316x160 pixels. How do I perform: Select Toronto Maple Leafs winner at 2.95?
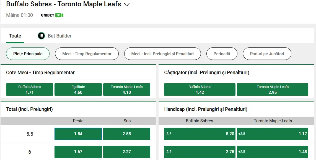(273, 89)
